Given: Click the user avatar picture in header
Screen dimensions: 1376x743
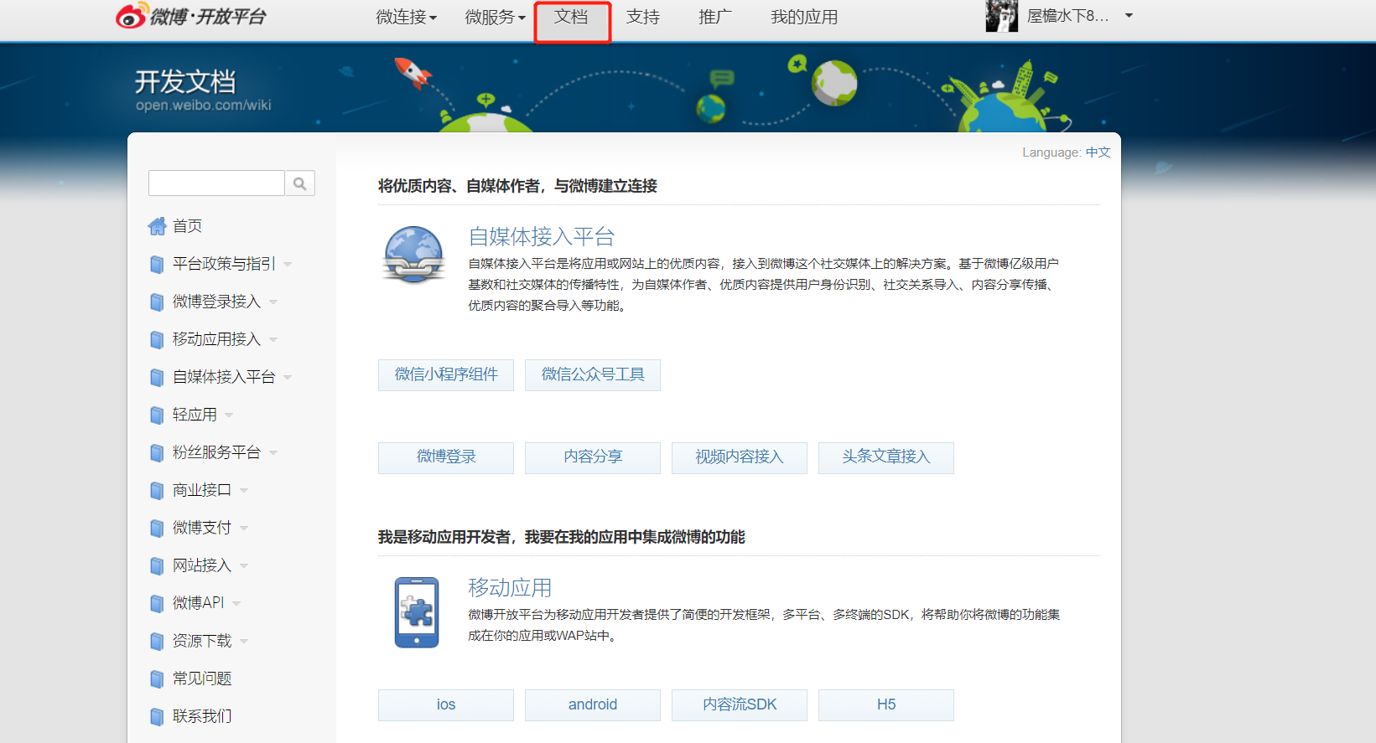Looking at the screenshot, I should point(1002,16).
